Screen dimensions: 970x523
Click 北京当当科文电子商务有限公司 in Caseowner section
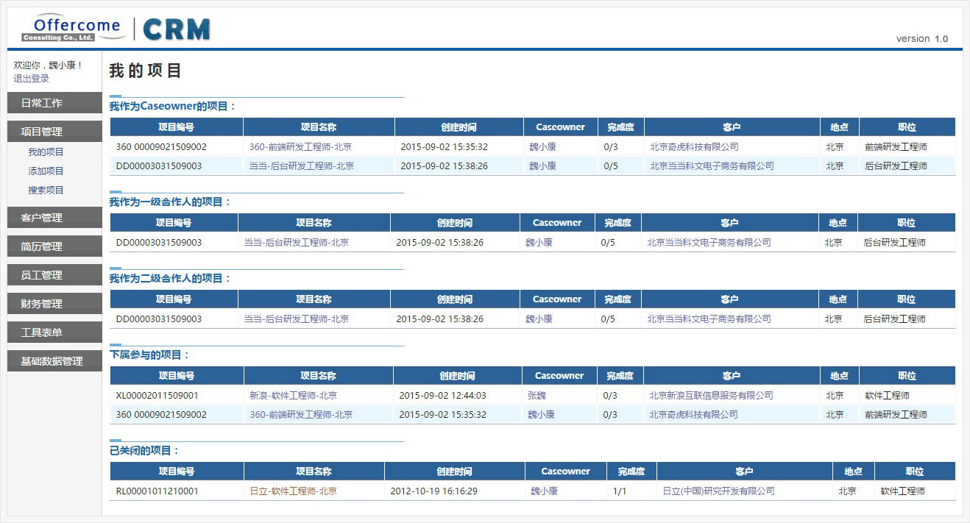tap(712, 166)
